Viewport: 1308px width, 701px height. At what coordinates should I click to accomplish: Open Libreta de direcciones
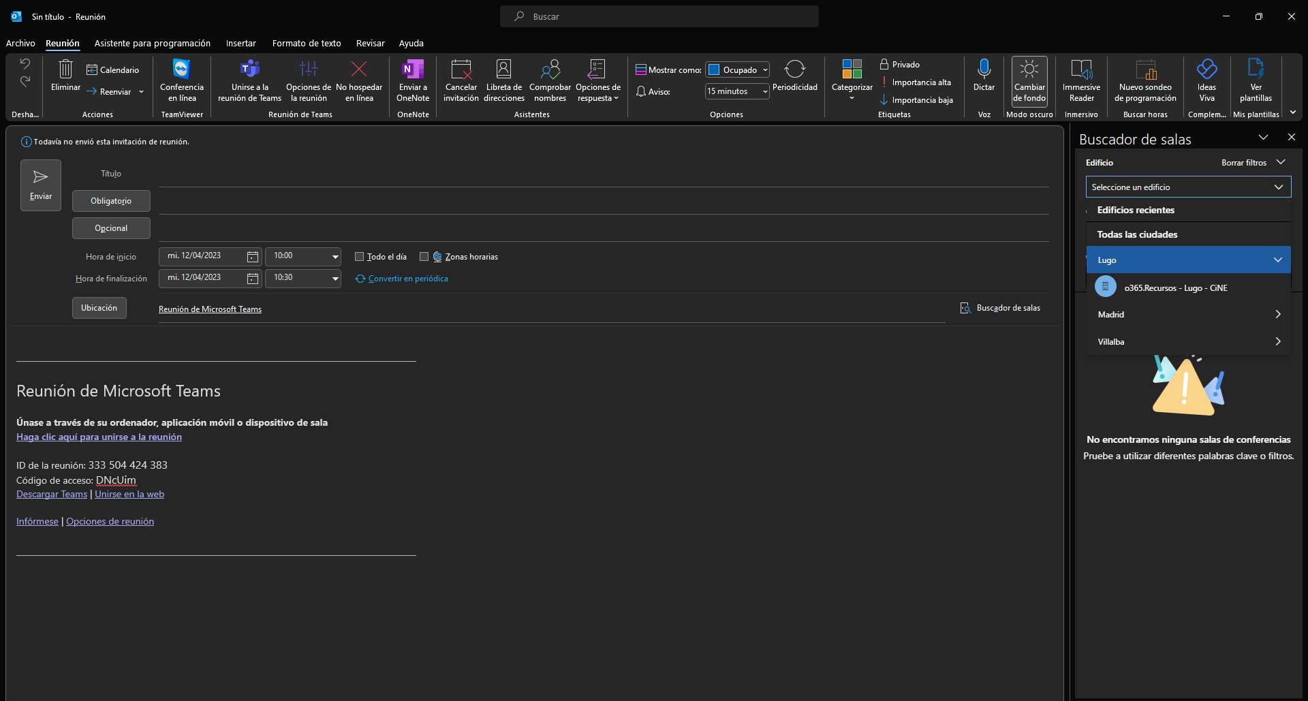[504, 80]
